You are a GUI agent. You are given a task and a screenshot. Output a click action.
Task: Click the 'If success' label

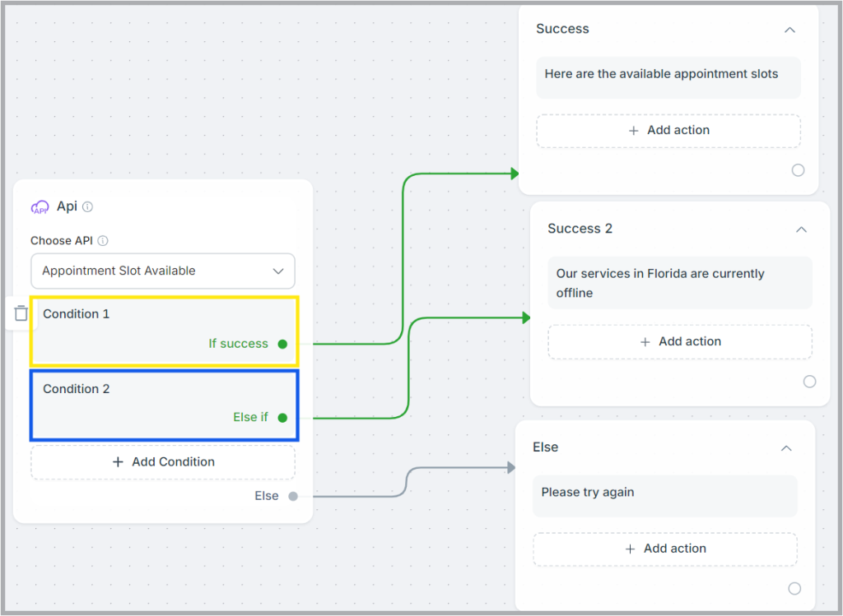tap(238, 344)
